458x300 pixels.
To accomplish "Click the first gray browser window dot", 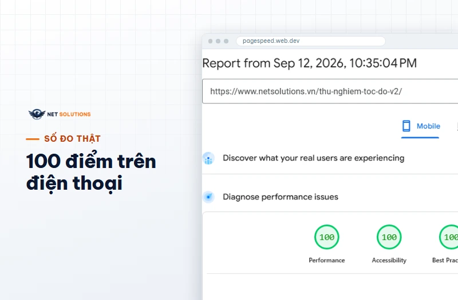I will click(x=210, y=41).
